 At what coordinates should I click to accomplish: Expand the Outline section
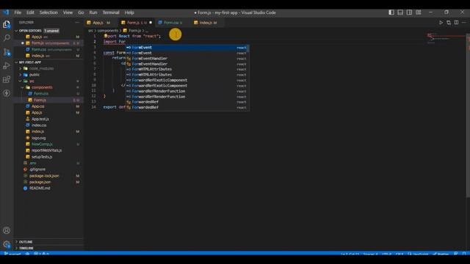point(26,242)
